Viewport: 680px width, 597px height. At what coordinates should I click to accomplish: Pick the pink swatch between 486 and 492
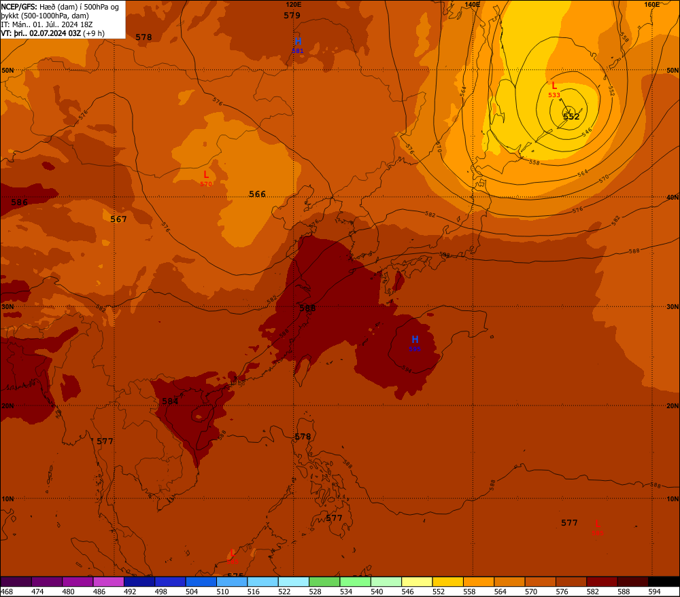tap(108, 581)
